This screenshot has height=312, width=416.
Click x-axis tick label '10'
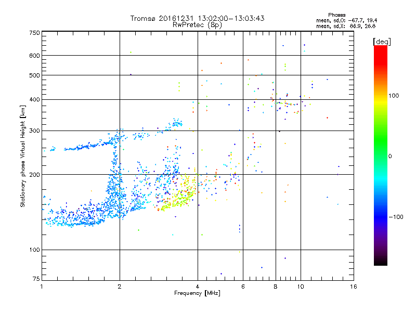point(301,287)
